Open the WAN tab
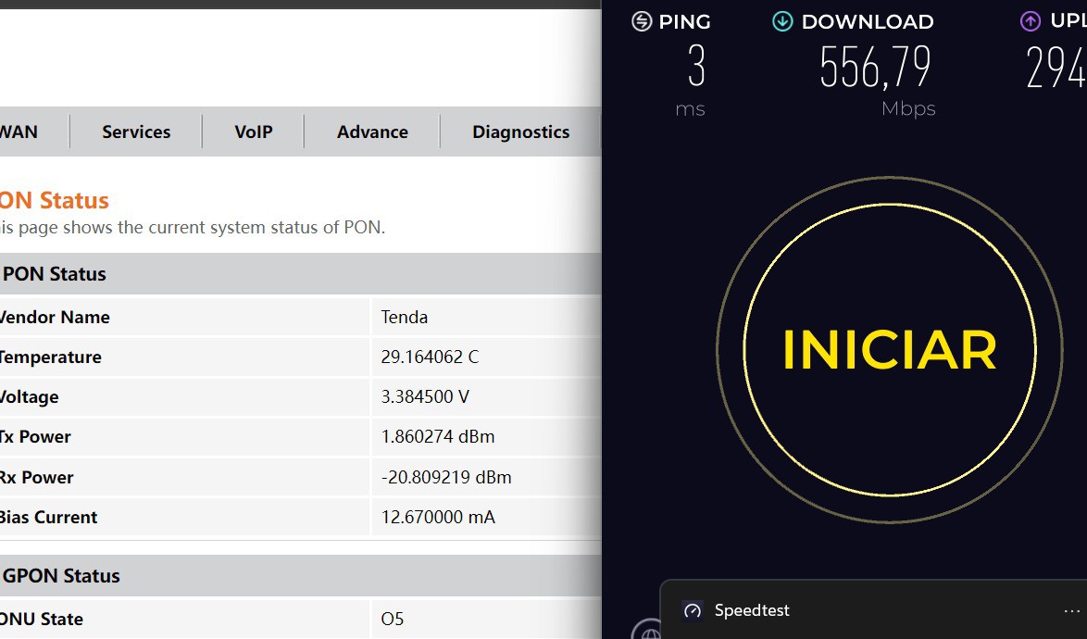This screenshot has height=639, width=1087. pos(19,132)
